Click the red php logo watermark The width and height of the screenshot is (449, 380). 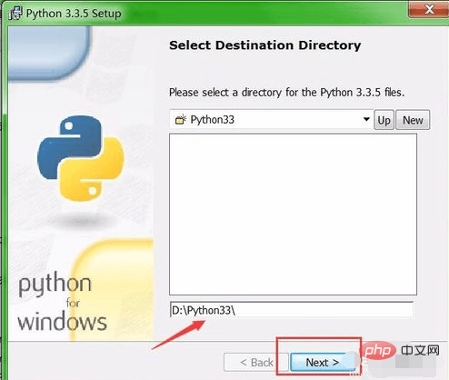[x=377, y=351]
